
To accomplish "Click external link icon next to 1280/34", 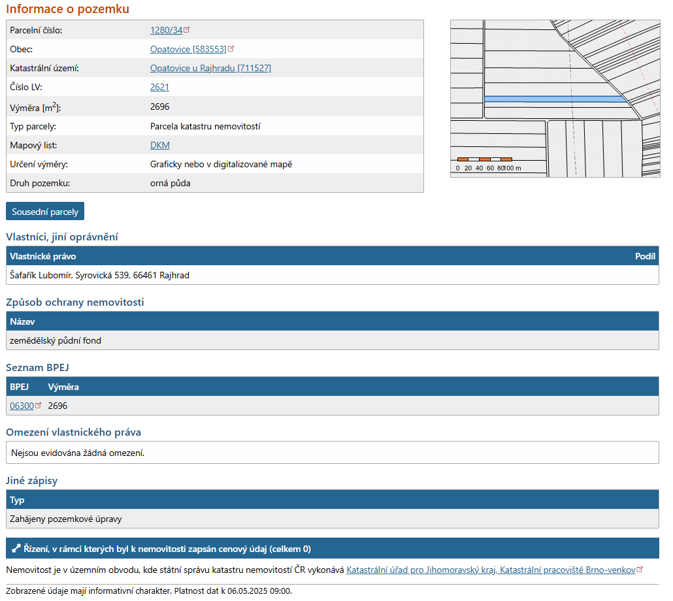I will point(186,29).
